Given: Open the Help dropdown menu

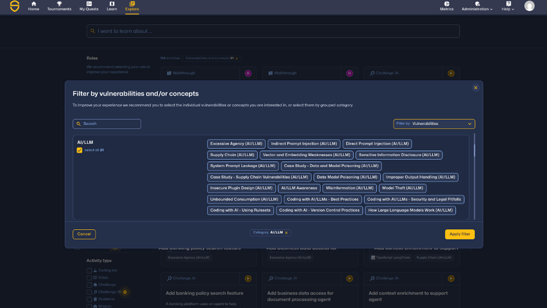Looking at the screenshot, I should [507, 8].
